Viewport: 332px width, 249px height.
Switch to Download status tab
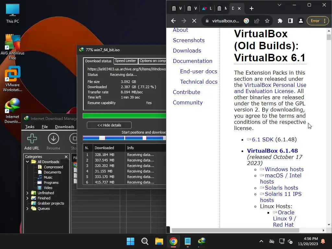[x=98, y=61]
